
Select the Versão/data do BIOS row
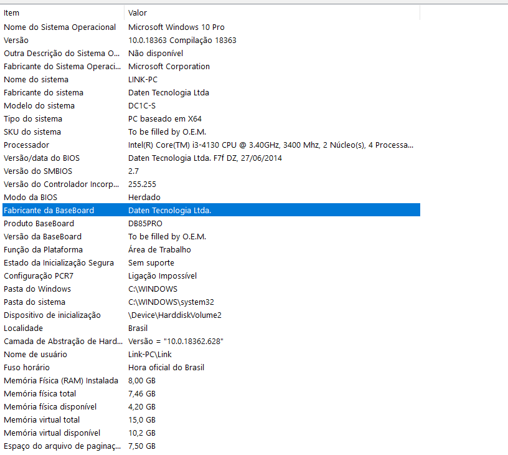click(x=211, y=158)
